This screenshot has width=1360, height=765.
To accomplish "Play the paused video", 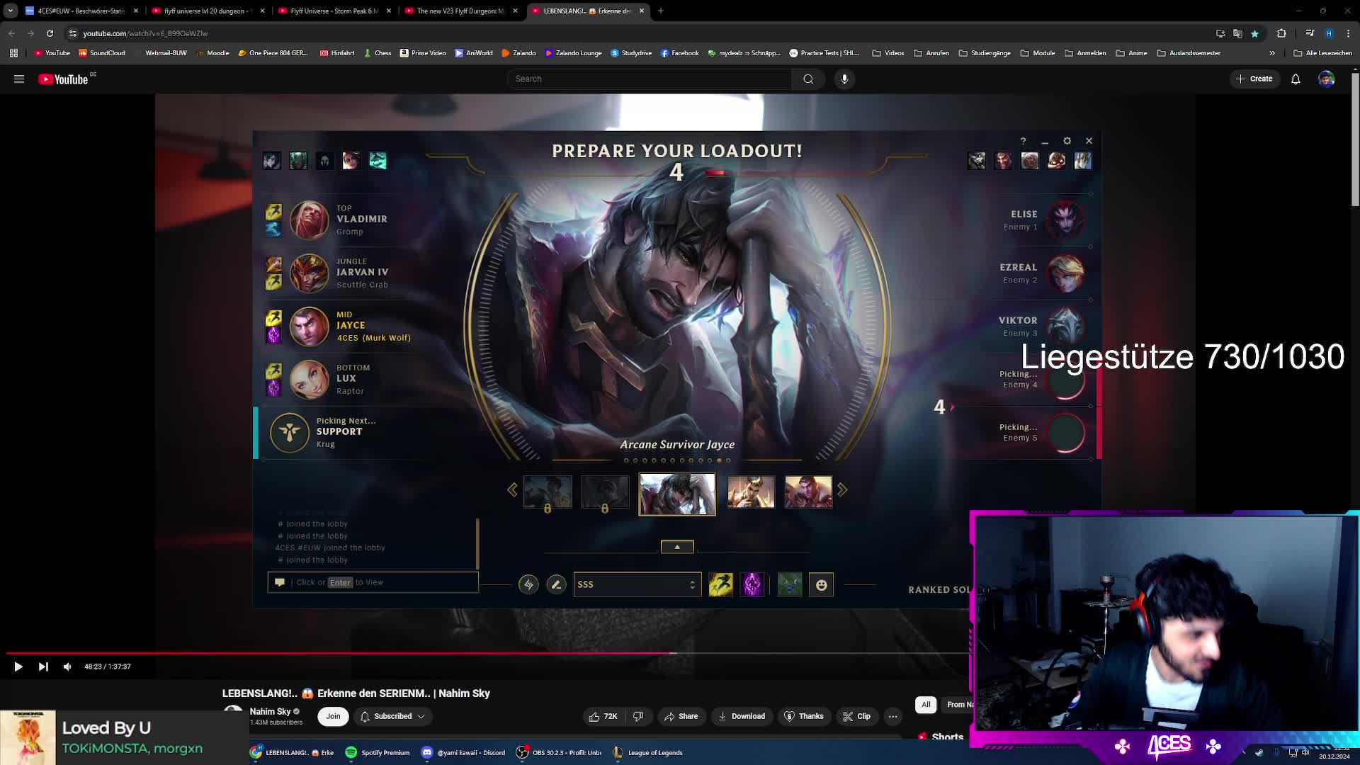I will pos(18,667).
